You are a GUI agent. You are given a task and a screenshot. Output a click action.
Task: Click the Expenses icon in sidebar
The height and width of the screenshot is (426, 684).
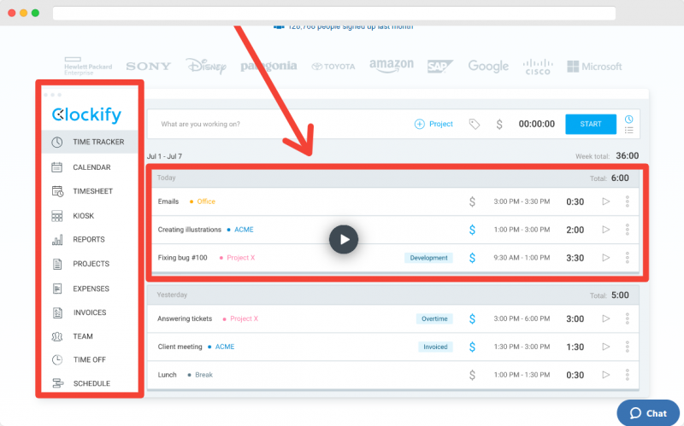pos(57,289)
